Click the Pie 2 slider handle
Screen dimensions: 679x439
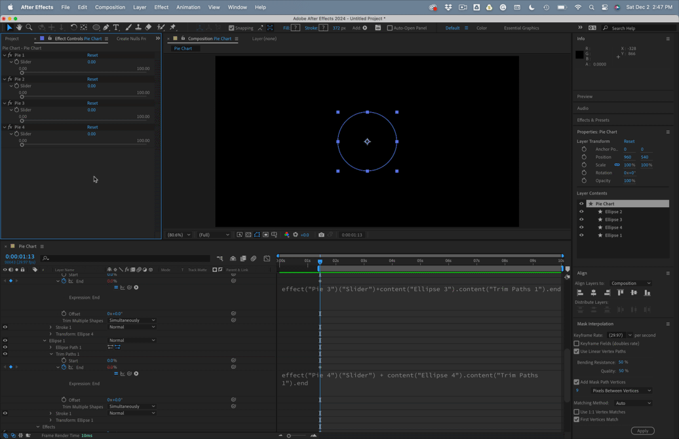click(22, 96)
